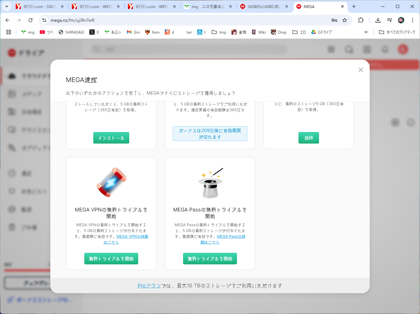Open the Gmail Gm bookmark
This screenshot has width=420, height=314.
pyautogui.click(x=133, y=32)
